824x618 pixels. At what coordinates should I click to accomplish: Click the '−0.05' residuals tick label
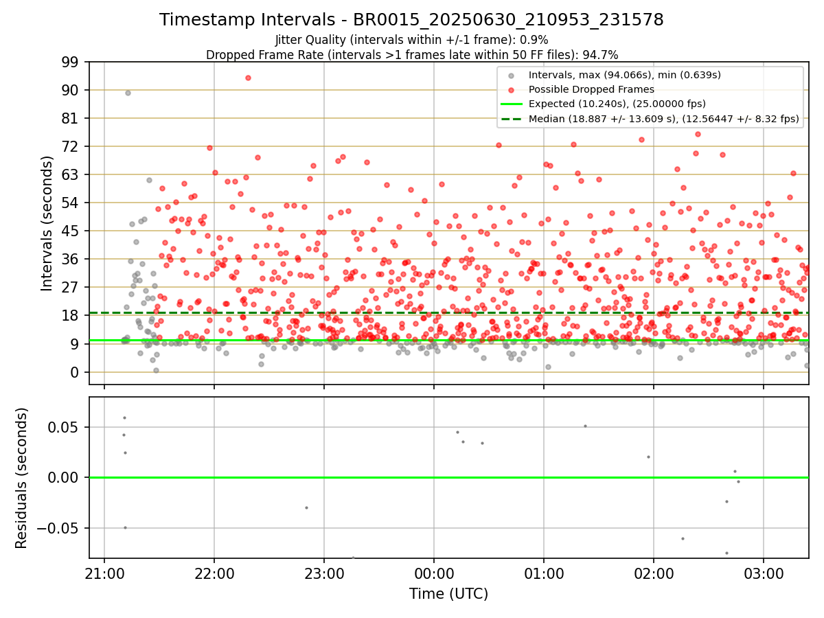point(59,528)
